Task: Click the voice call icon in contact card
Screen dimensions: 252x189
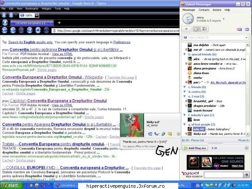Action: pos(157,134)
